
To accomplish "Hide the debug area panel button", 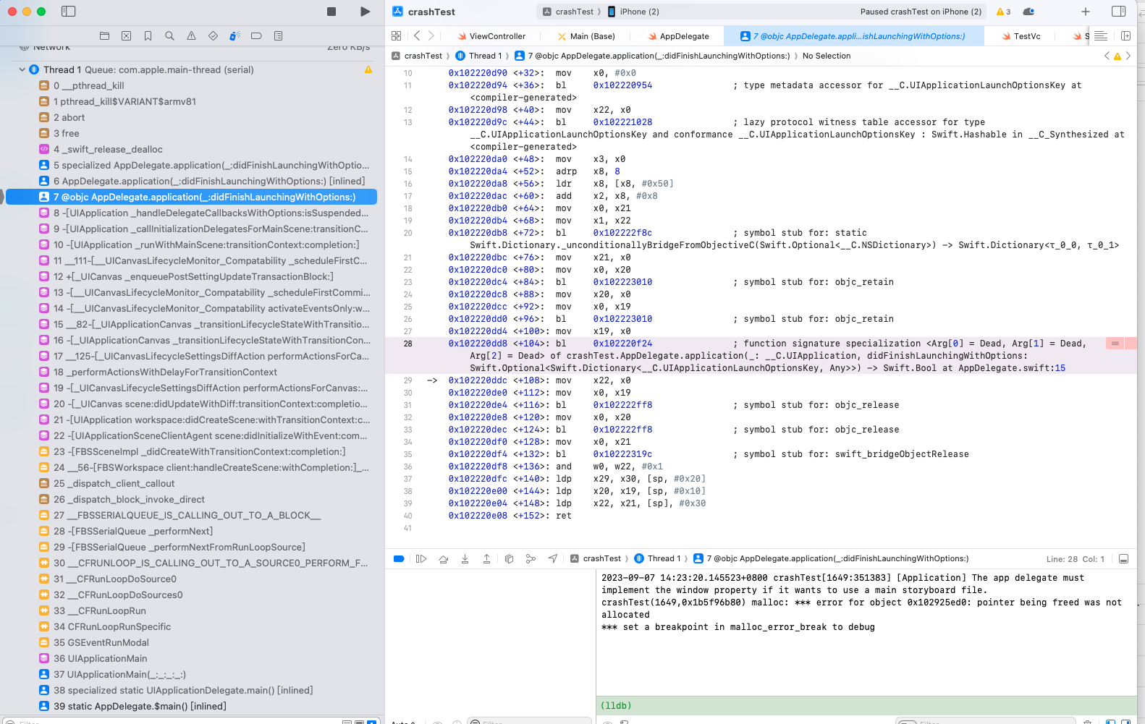I will point(1123,558).
